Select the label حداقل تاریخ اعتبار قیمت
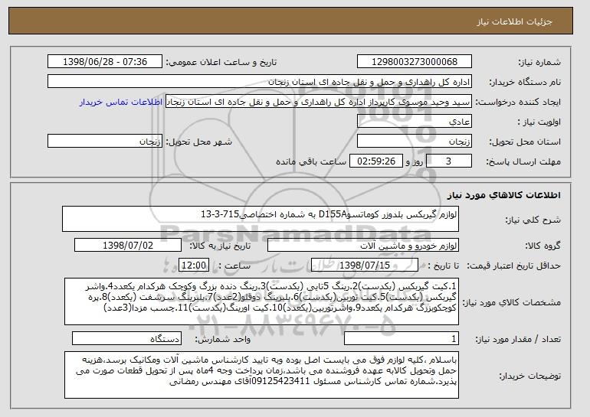The width and height of the screenshot is (590, 417). pos(513,266)
